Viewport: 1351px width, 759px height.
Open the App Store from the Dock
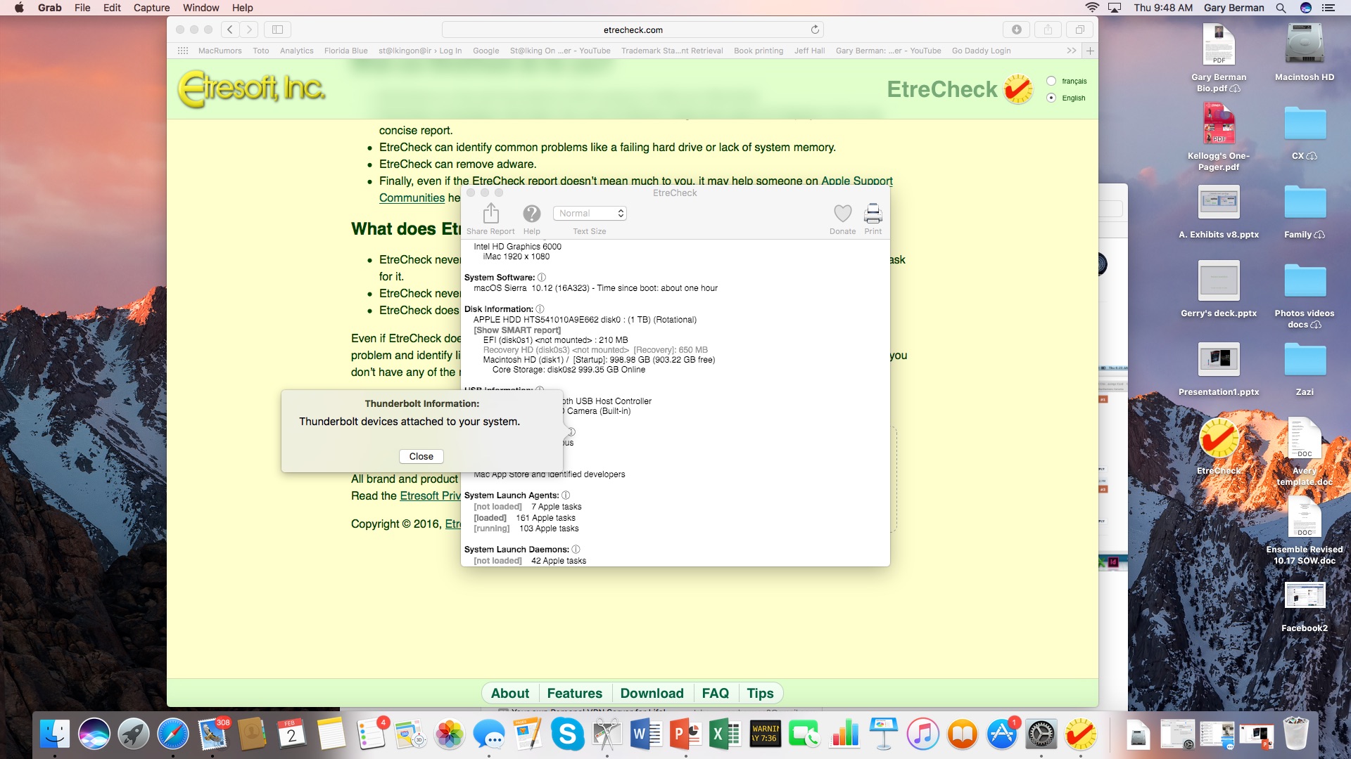[x=1002, y=734]
